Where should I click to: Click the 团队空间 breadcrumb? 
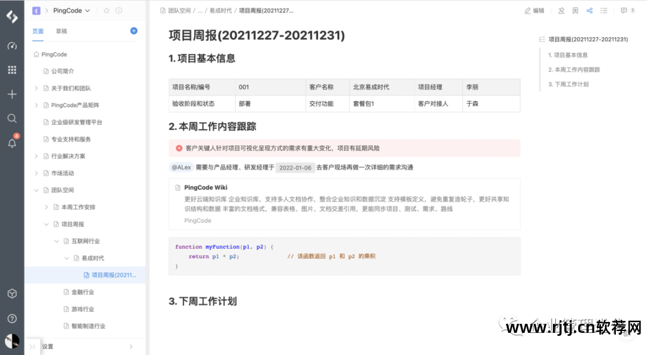(179, 11)
